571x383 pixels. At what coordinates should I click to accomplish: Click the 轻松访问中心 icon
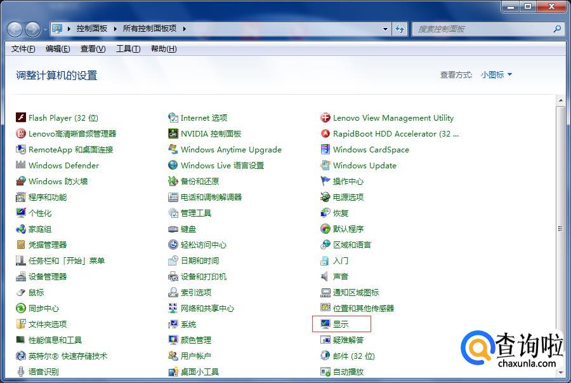pos(173,245)
